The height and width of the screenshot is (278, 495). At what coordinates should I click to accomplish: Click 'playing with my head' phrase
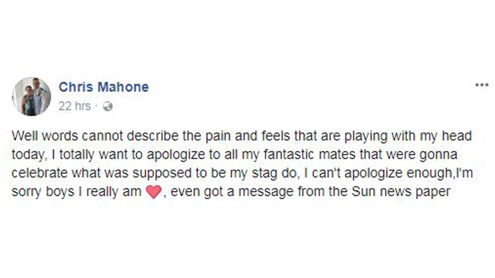tap(408, 136)
